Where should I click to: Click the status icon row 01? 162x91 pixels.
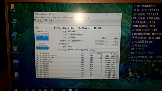point(37,55)
